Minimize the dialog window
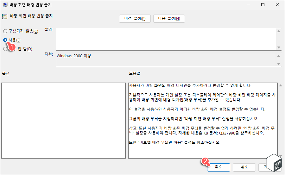 (x=249, y=5)
